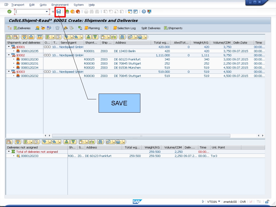The image size is (276, 207).
Task: Open the Transport menu
Action: [x=18, y=4]
